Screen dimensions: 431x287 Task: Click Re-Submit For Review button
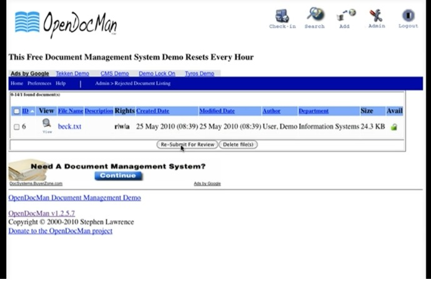[x=187, y=145]
